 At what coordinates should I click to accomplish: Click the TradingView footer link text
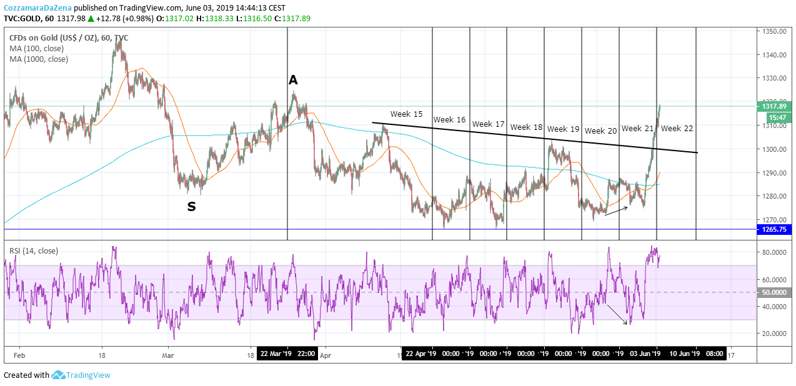coord(89,375)
